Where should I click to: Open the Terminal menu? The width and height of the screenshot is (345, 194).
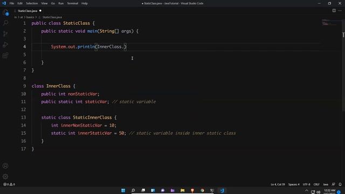tap(72, 3)
